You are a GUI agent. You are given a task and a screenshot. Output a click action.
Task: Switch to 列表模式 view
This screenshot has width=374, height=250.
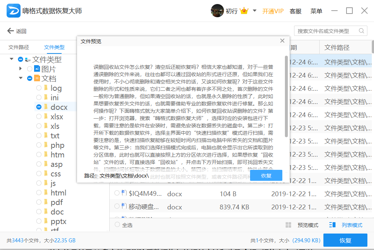coord(352,225)
